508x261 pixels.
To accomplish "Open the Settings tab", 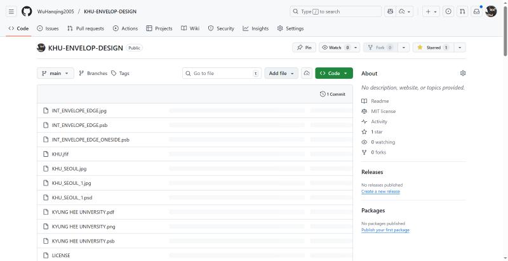I will [290, 29].
